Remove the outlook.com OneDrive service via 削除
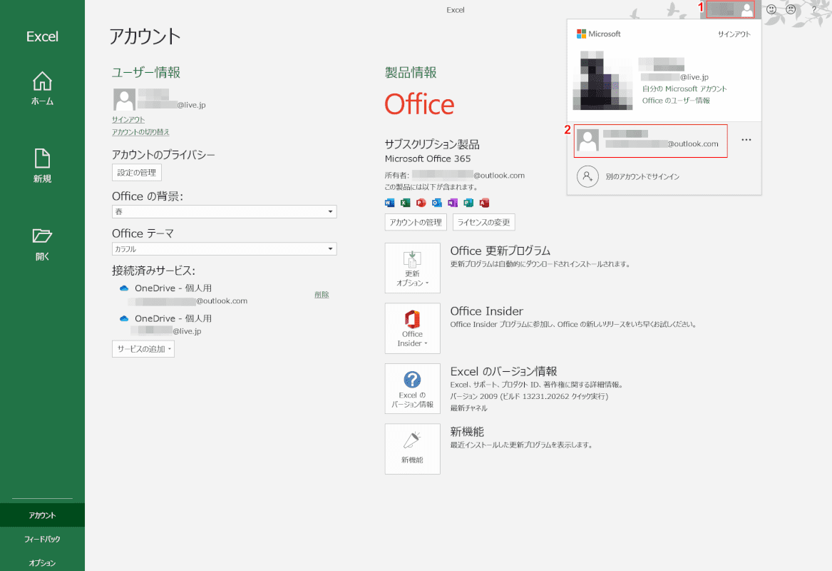Image resolution: width=832 pixels, height=571 pixels. click(x=322, y=294)
